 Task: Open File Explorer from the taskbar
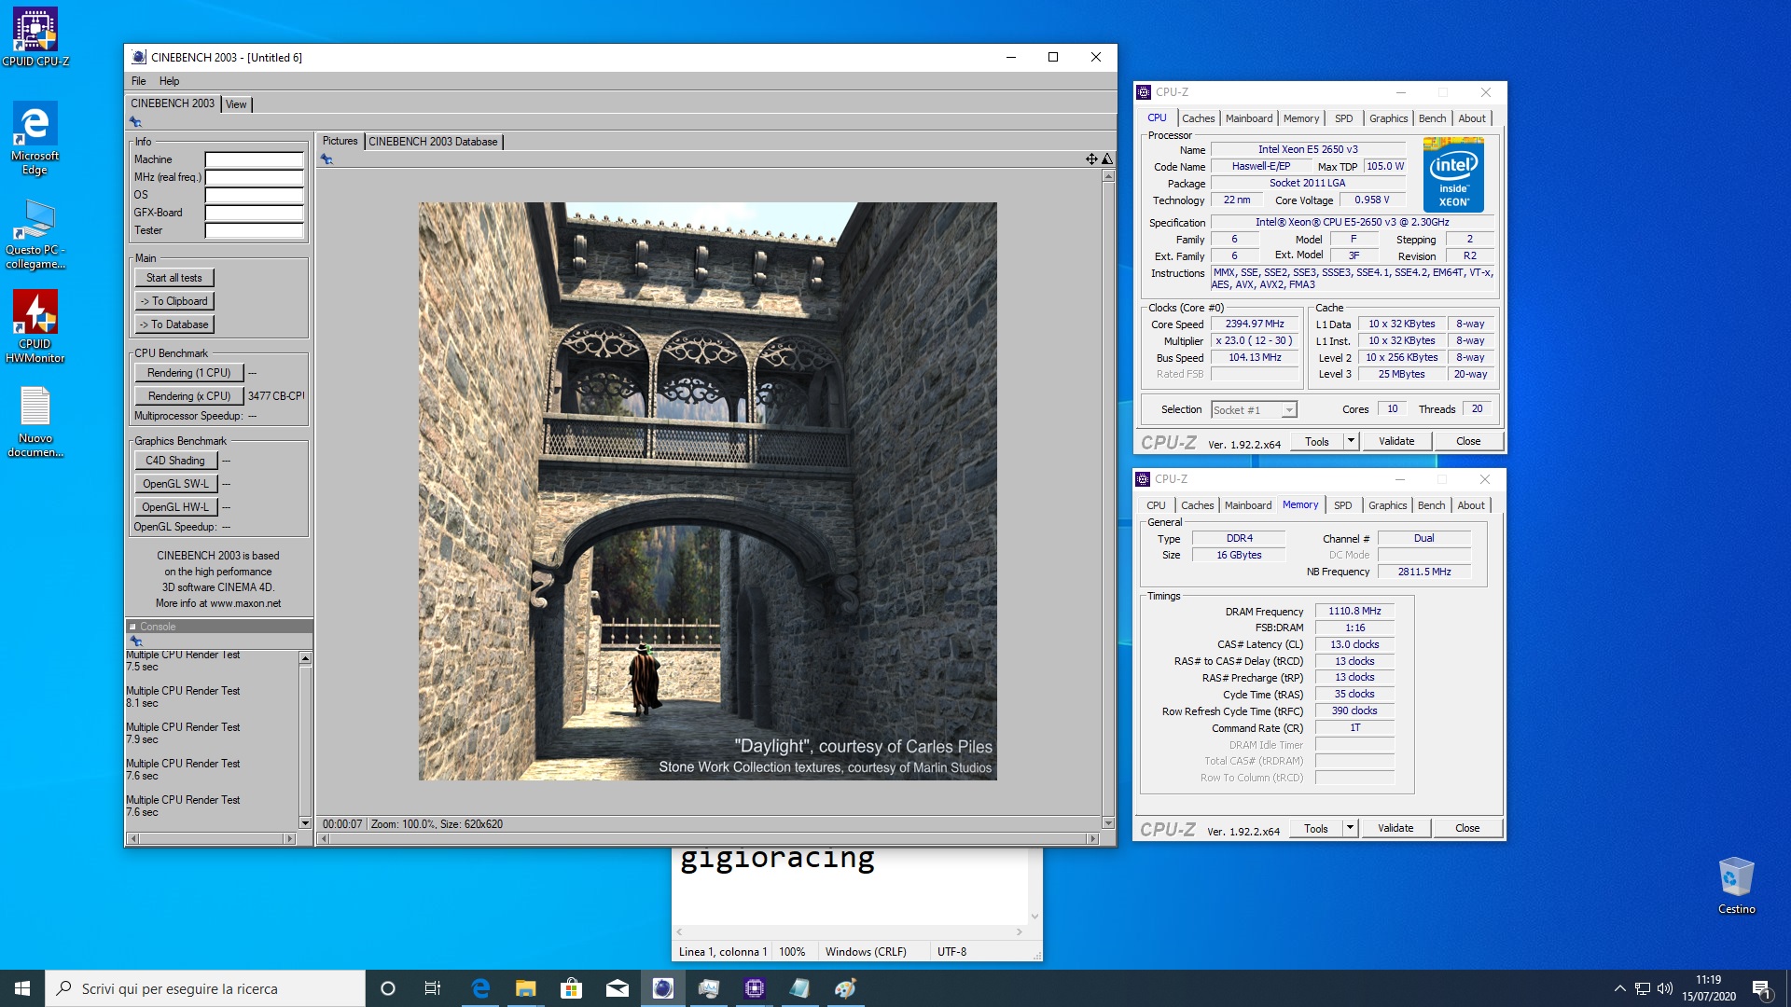coord(526,988)
